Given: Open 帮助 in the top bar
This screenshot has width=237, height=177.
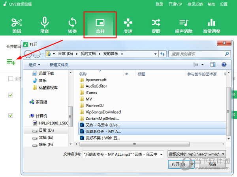Looking at the screenshot, I should coord(211,4).
